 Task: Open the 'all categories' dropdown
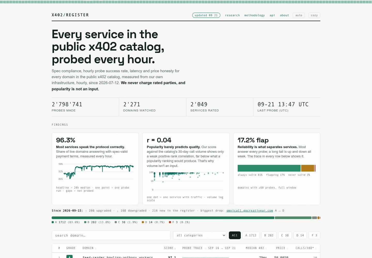click(200, 235)
